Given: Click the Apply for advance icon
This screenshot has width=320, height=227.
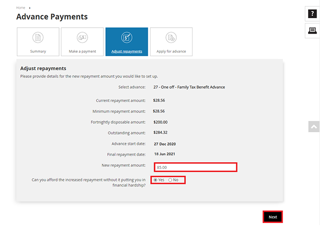Looking at the screenshot, I should (171, 38).
